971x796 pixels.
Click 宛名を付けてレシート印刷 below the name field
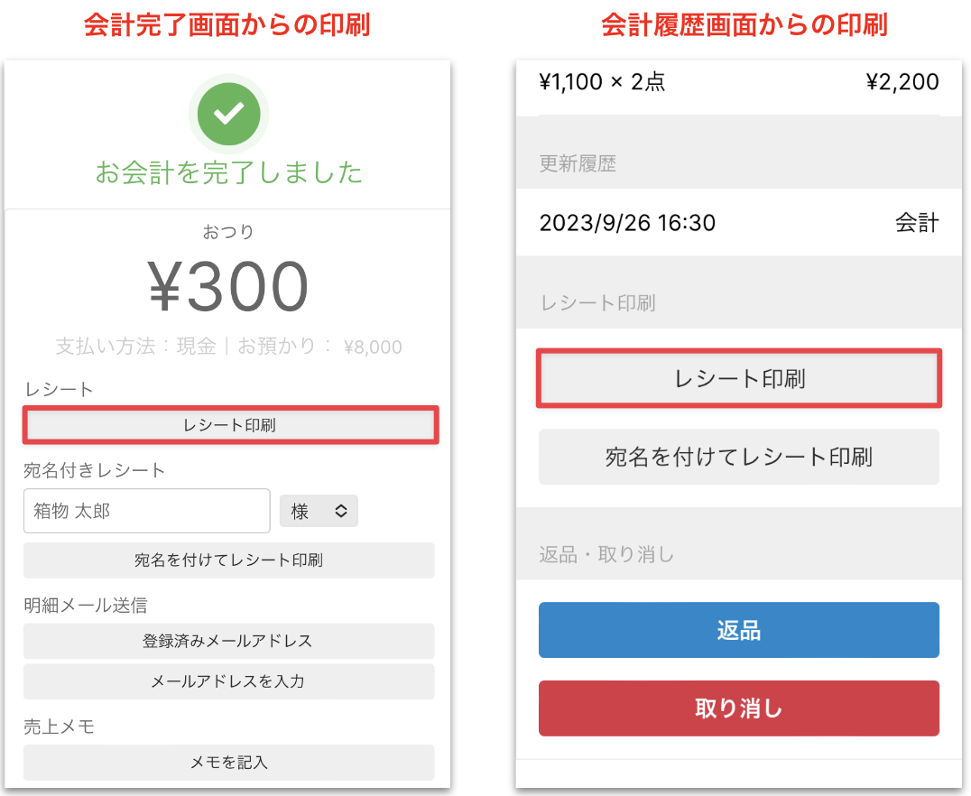pos(228,560)
